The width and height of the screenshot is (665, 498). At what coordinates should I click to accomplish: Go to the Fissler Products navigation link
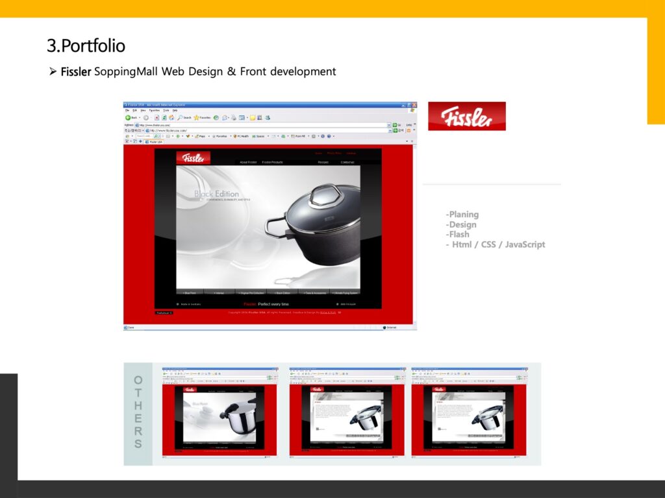tap(272, 162)
